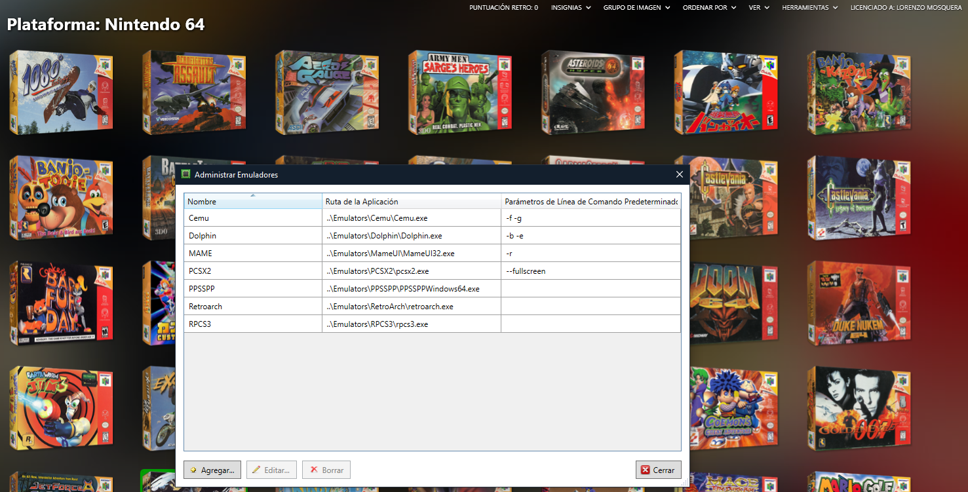Select the GoldenEye 007 box art
Screen dimensions: 968x492
pyautogui.click(x=859, y=408)
